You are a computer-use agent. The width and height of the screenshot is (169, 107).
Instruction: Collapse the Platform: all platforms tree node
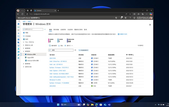tap(23, 42)
